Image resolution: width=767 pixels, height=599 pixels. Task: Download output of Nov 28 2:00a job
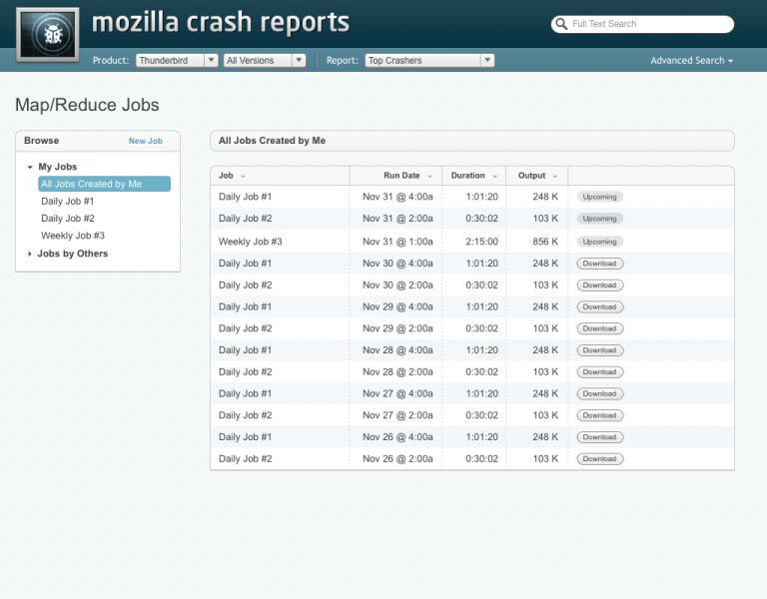click(x=599, y=372)
